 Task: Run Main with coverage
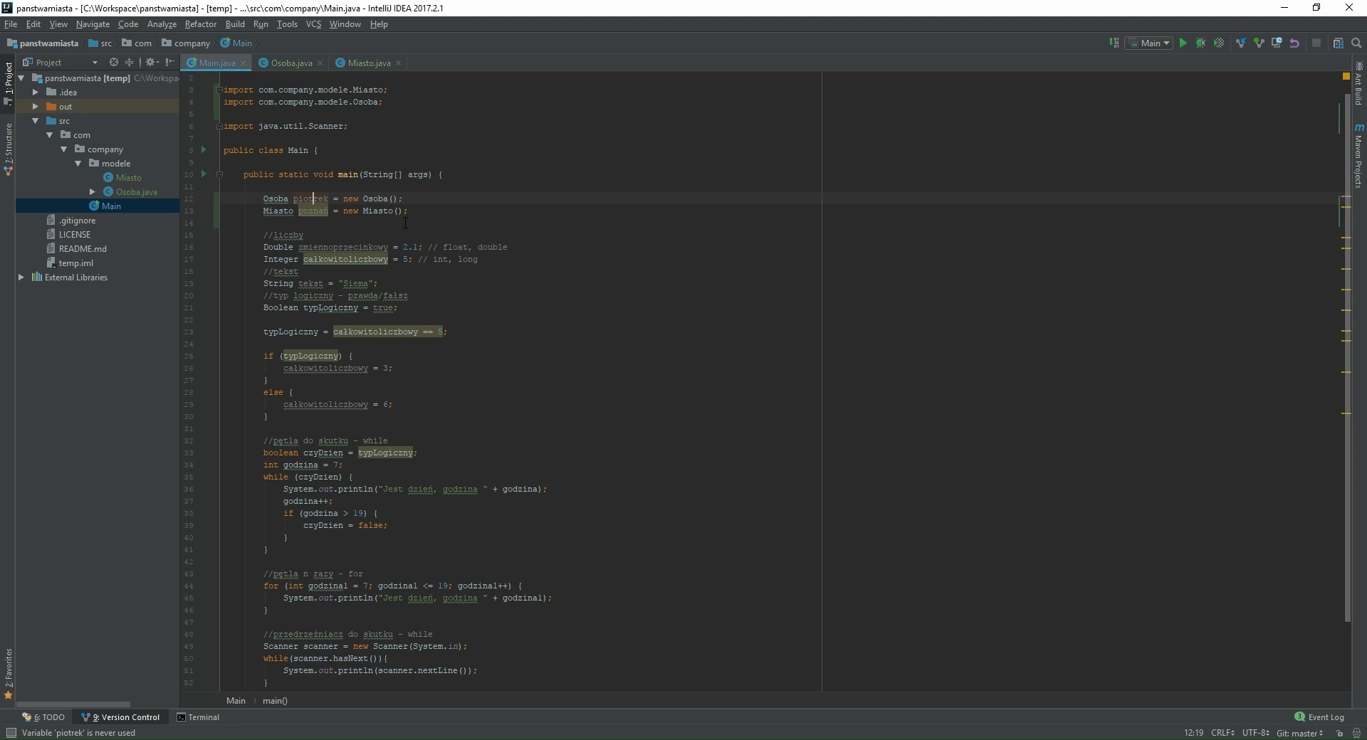pos(1219,43)
